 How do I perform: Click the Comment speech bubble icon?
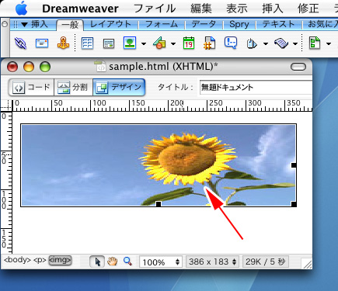point(231,43)
